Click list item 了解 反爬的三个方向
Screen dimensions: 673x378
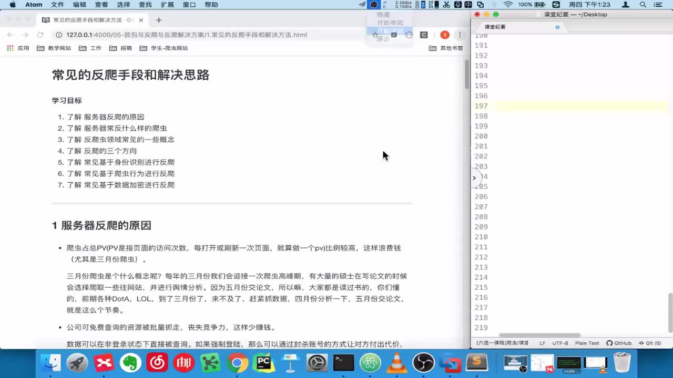[101, 151]
